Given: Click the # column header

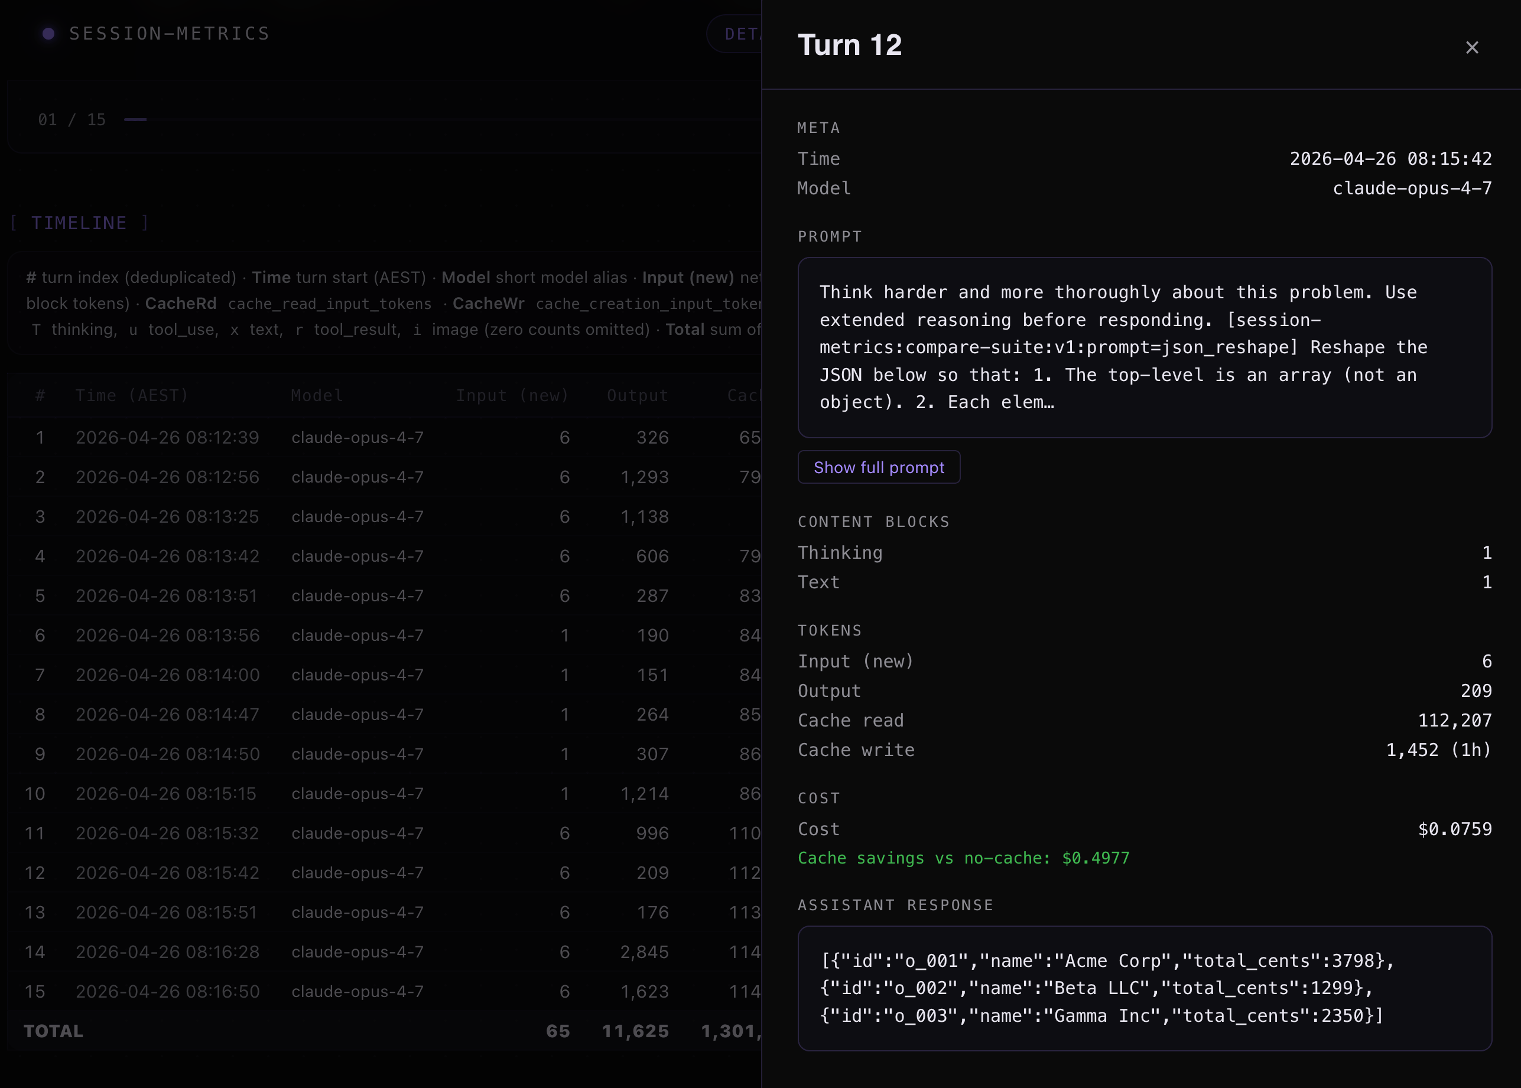Looking at the screenshot, I should point(40,395).
